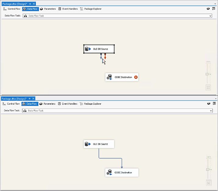Open upper tab-strip overflow dropdown arrow

tap(215, 4)
